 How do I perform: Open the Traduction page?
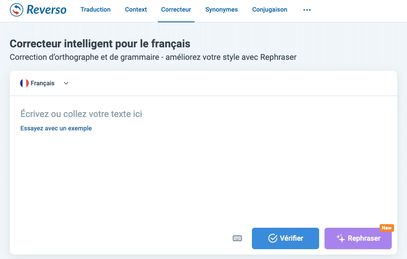(95, 9)
